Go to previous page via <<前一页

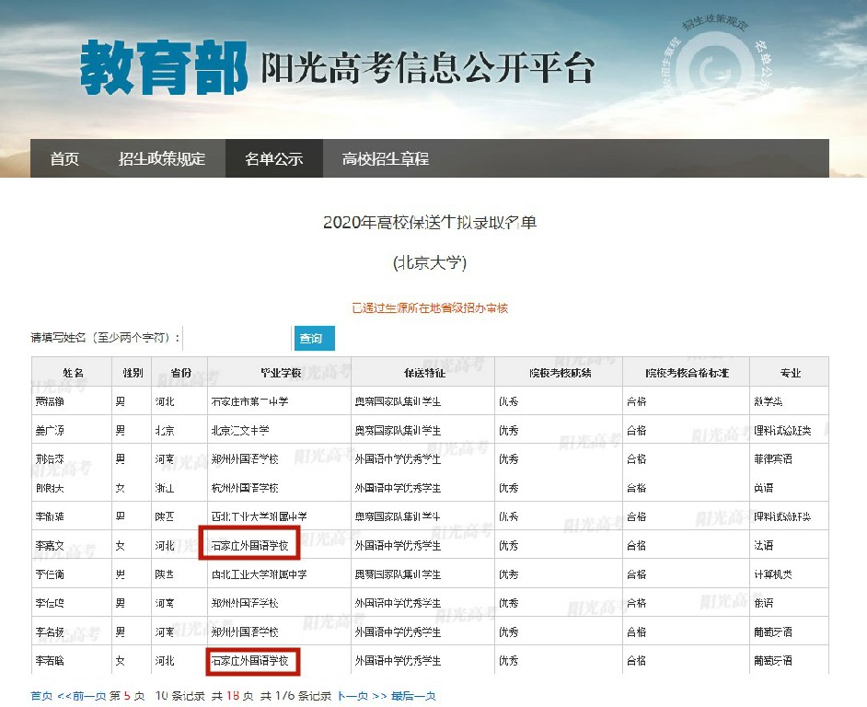pos(82,696)
